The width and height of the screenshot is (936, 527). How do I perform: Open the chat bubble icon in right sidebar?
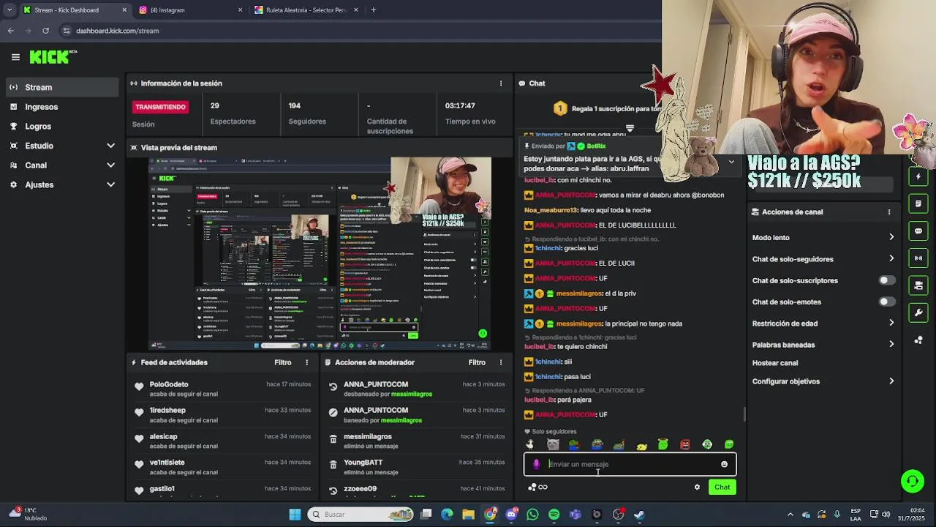click(918, 231)
